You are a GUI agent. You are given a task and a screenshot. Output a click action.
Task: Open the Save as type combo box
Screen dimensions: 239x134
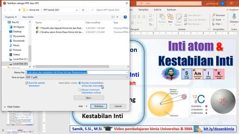coord(77,77)
